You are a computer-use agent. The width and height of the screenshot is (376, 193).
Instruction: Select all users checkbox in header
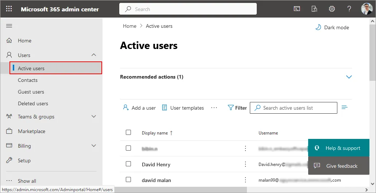[128, 132]
